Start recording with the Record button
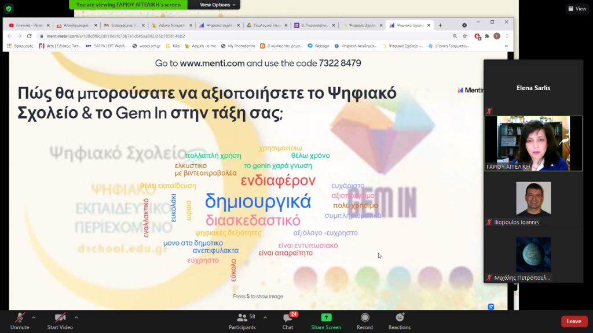Image resolution: width=593 pixels, height=333 pixels. [365, 321]
